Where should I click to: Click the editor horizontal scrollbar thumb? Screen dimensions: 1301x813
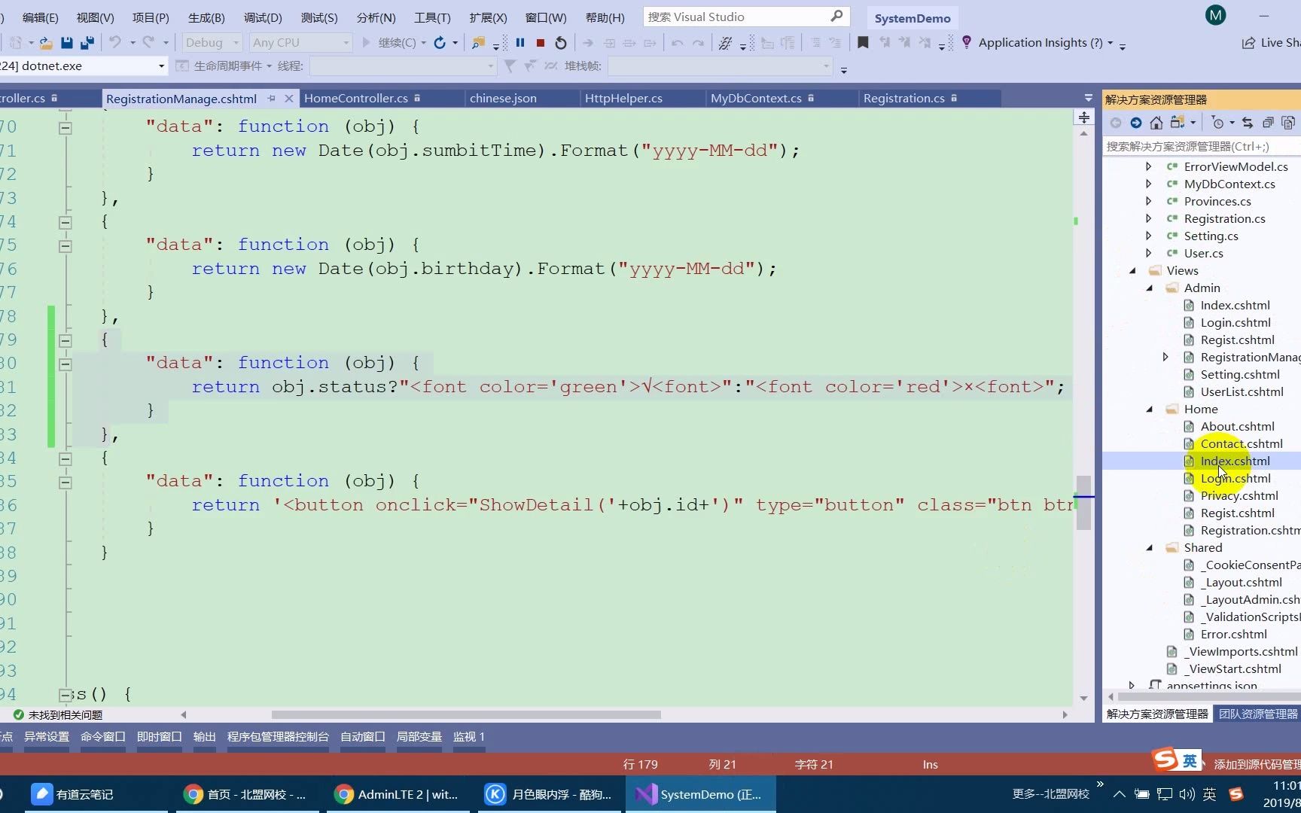466,714
